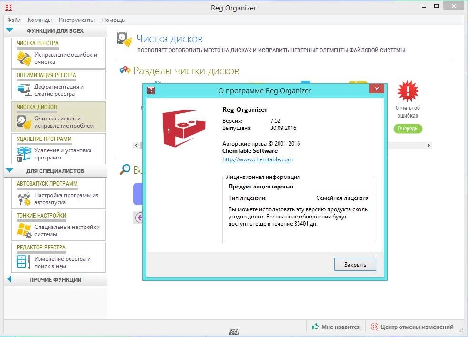Click the fine tweaks Windows logo icon
This screenshot has height=337, width=468.
click(24, 230)
